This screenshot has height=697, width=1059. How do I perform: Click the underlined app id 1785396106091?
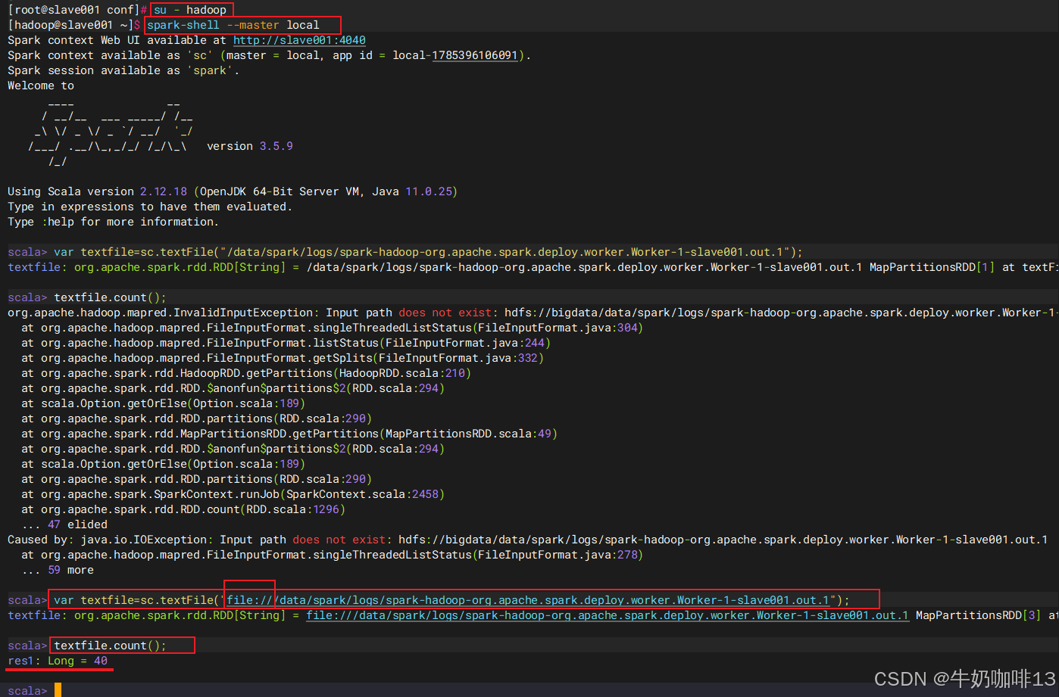475,55
